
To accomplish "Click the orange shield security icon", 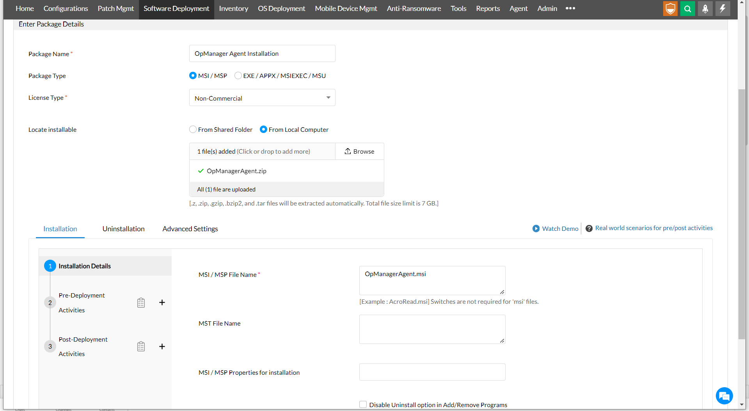I will tap(670, 9).
